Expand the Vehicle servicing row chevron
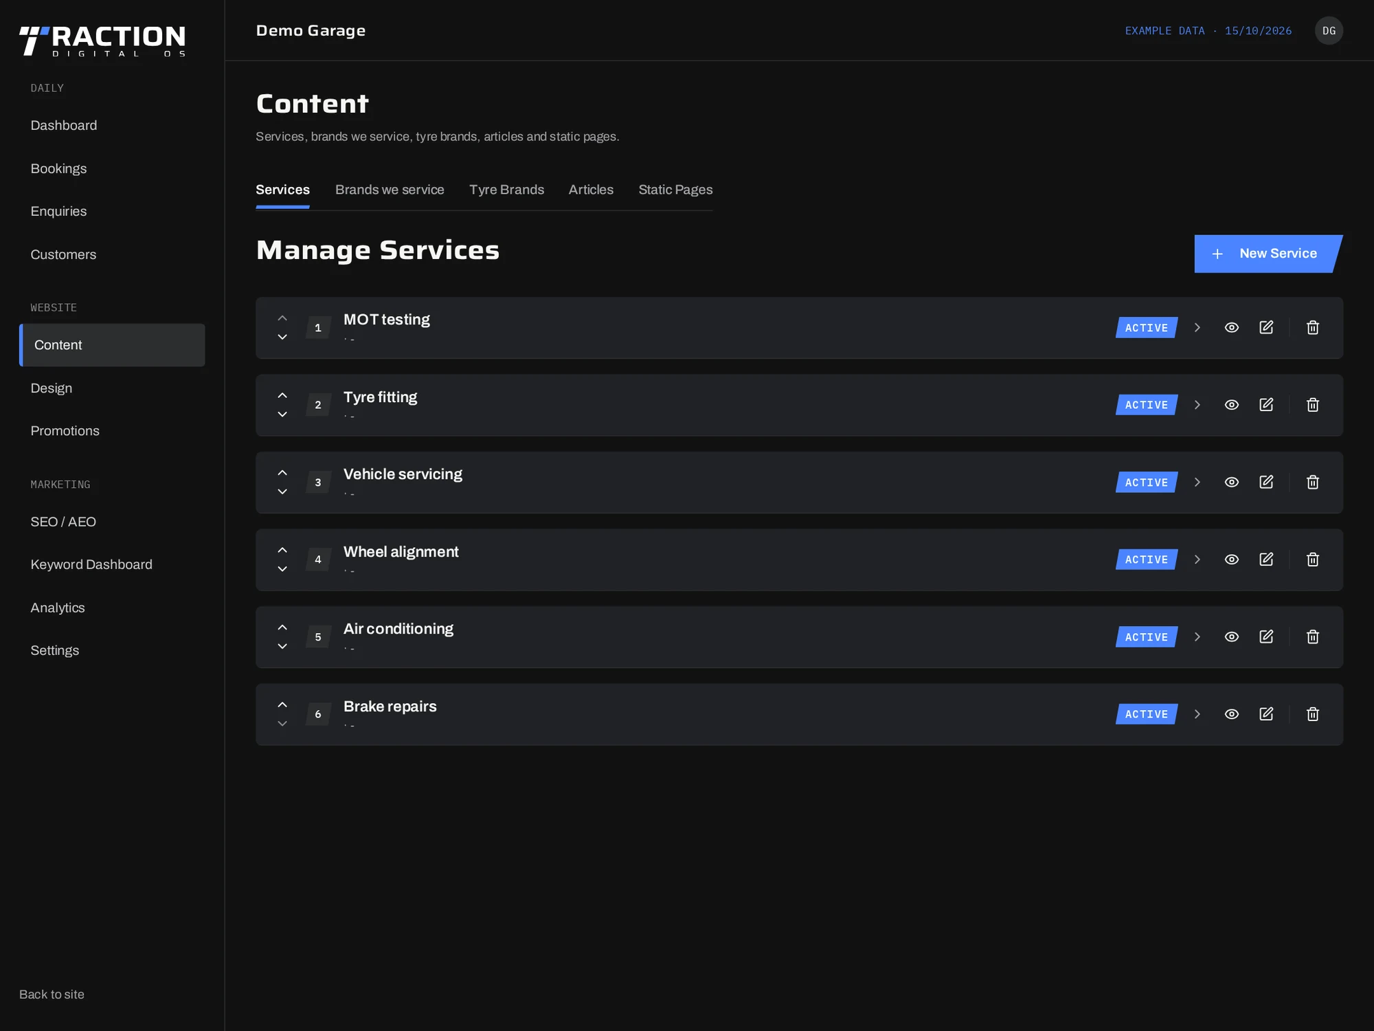Image resolution: width=1374 pixels, height=1031 pixels. point(1197,482)
